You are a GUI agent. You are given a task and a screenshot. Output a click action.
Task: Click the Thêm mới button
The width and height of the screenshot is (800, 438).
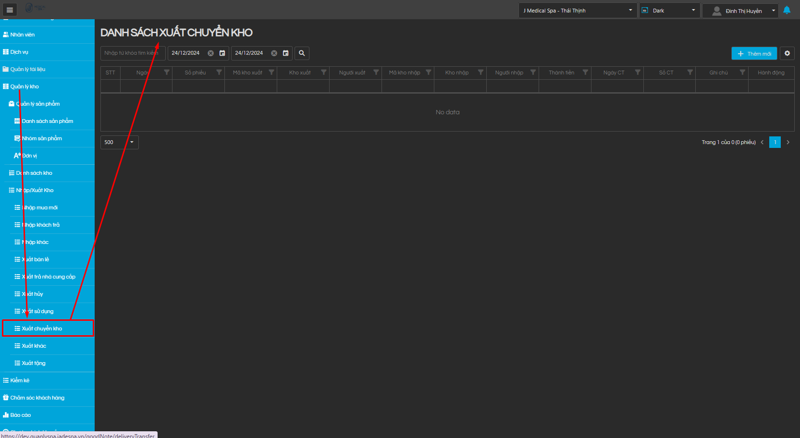click(x=754, y=53)
